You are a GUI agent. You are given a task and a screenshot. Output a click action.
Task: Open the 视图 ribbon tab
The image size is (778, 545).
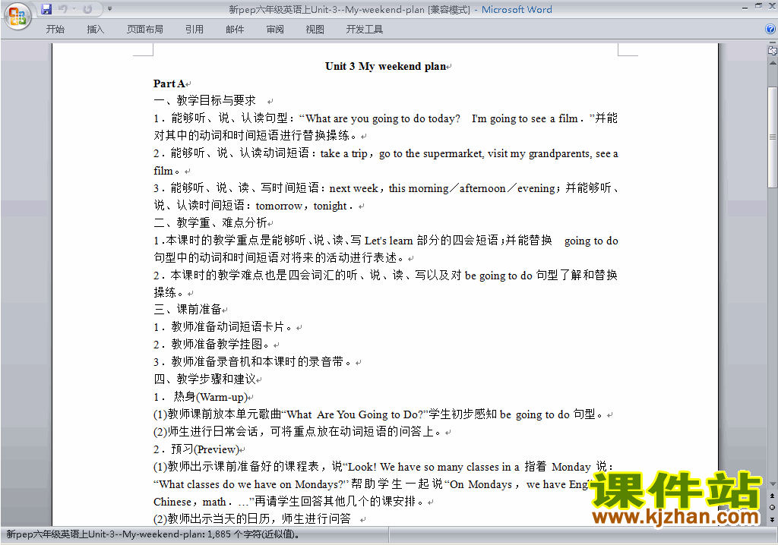[x=315, y=30]
